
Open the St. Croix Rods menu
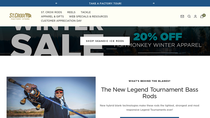coord(51,12)
